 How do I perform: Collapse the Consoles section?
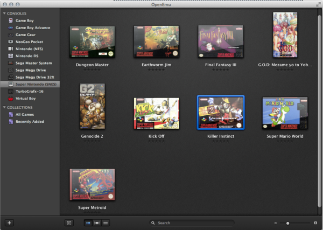tap(4, 13)
